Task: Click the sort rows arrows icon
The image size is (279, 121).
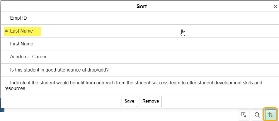Action: pyautogui.click(x=271, y=115)
